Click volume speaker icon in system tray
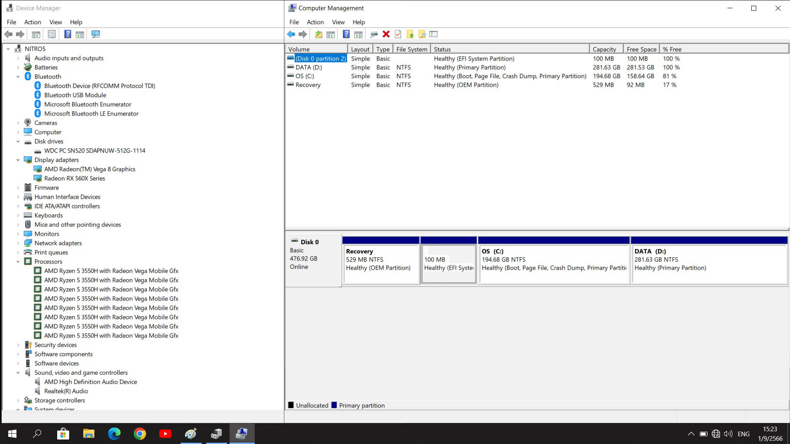The image size is (790, 444). [728, 434]
